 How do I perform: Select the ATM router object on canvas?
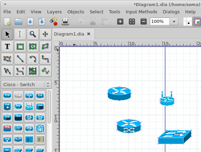129,126
